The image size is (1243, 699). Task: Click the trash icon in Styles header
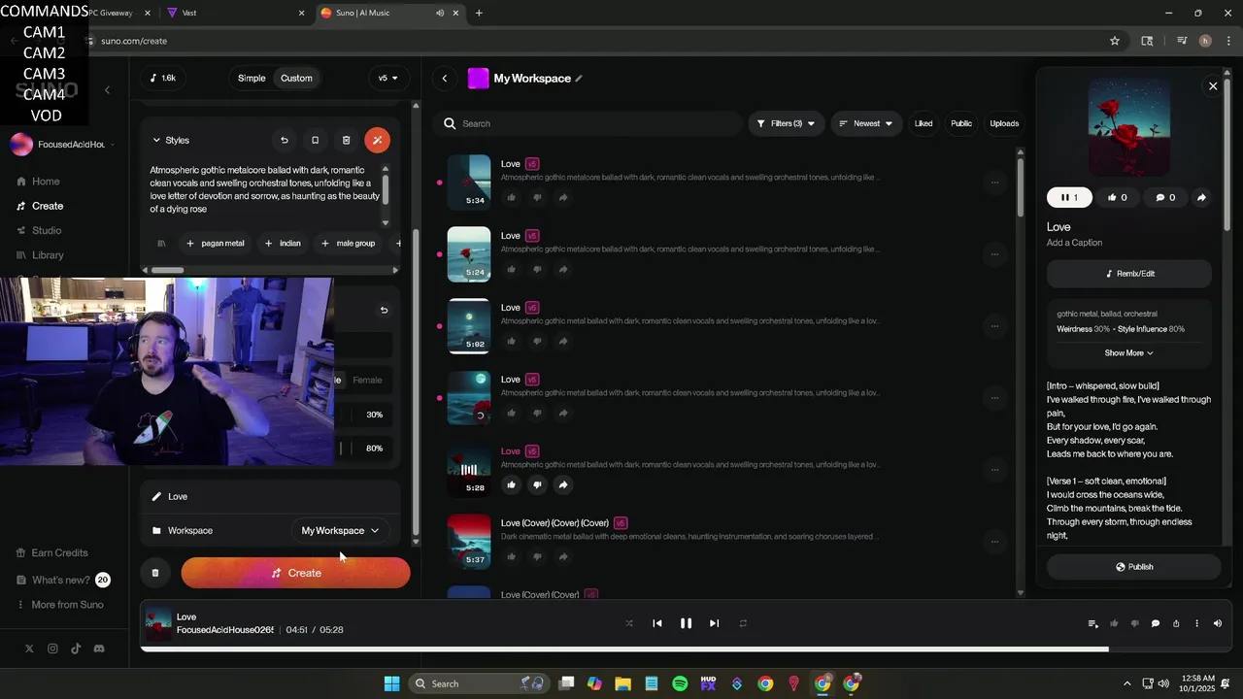[346, 140]
